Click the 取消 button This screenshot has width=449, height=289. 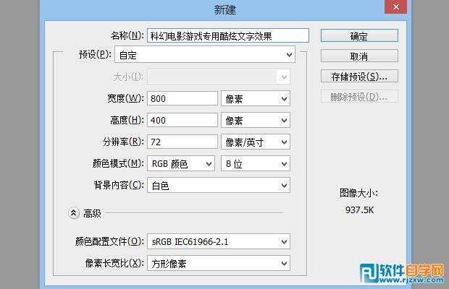359,56
